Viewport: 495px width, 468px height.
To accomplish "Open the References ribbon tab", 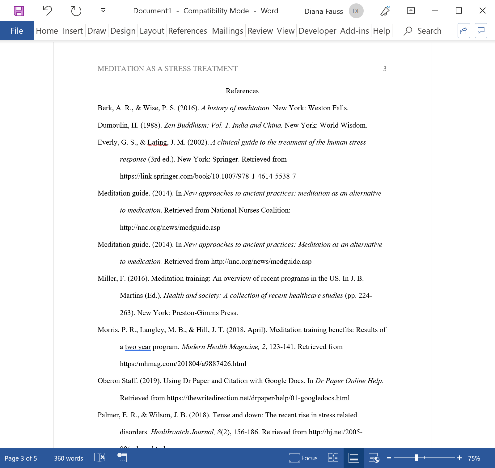I will coord(188,31).
